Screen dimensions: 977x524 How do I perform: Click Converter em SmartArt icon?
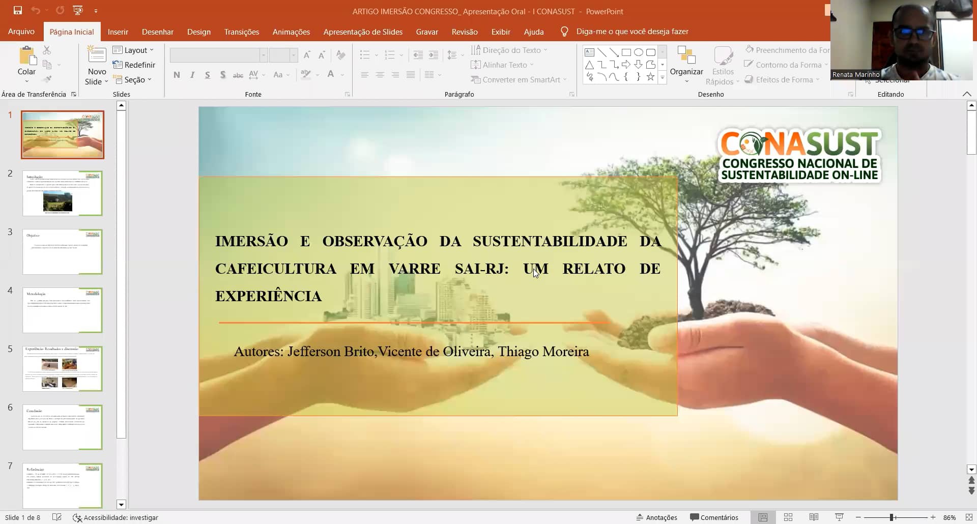(518, 79)
